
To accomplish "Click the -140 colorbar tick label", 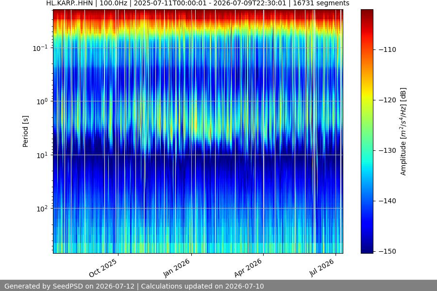I will [387, 201].
